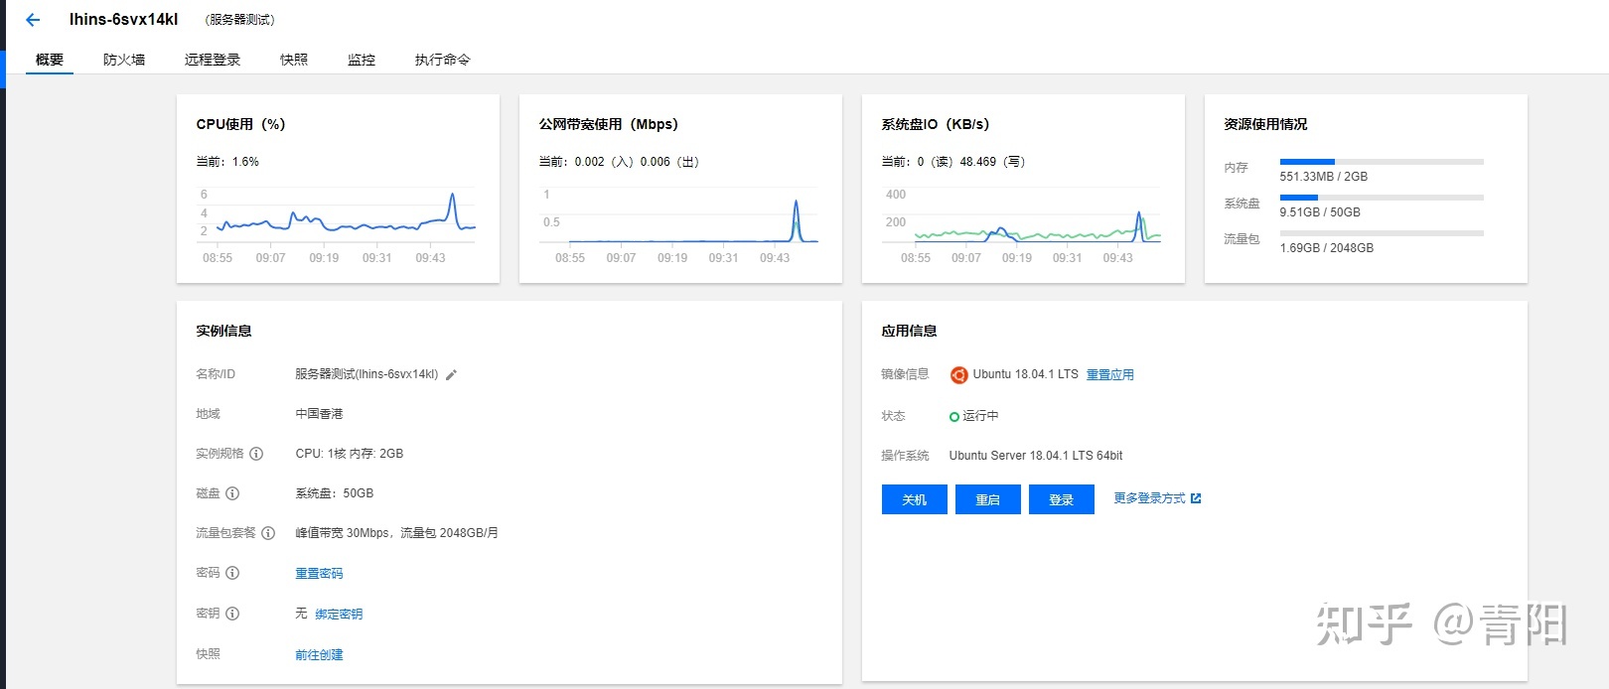
Task: Click the info icon beside 实例规格
Action: (x=256, y=454)
